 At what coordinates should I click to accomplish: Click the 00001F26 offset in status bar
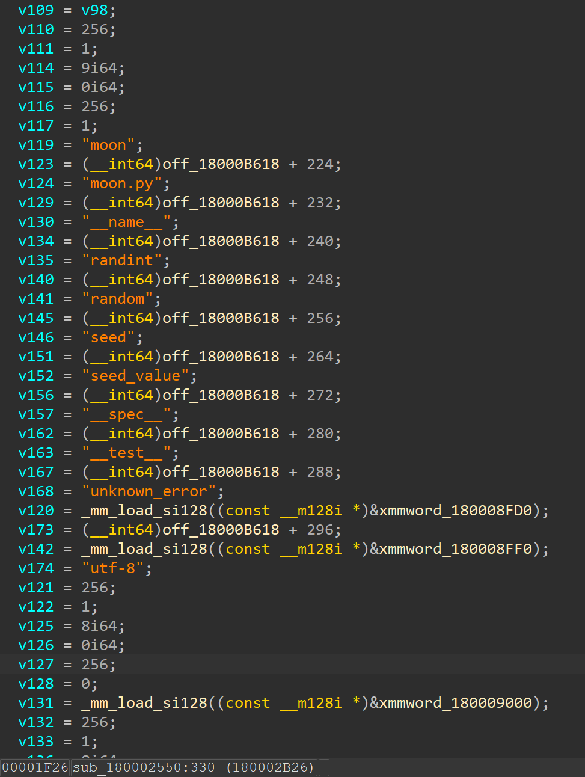(x=35, y=767)
